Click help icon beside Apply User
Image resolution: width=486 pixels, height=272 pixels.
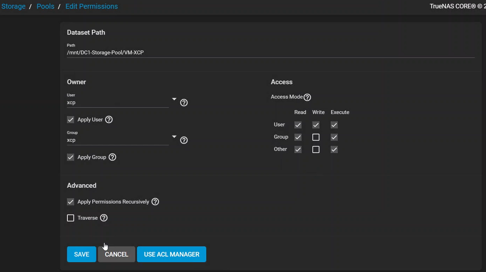coord(109,120)
